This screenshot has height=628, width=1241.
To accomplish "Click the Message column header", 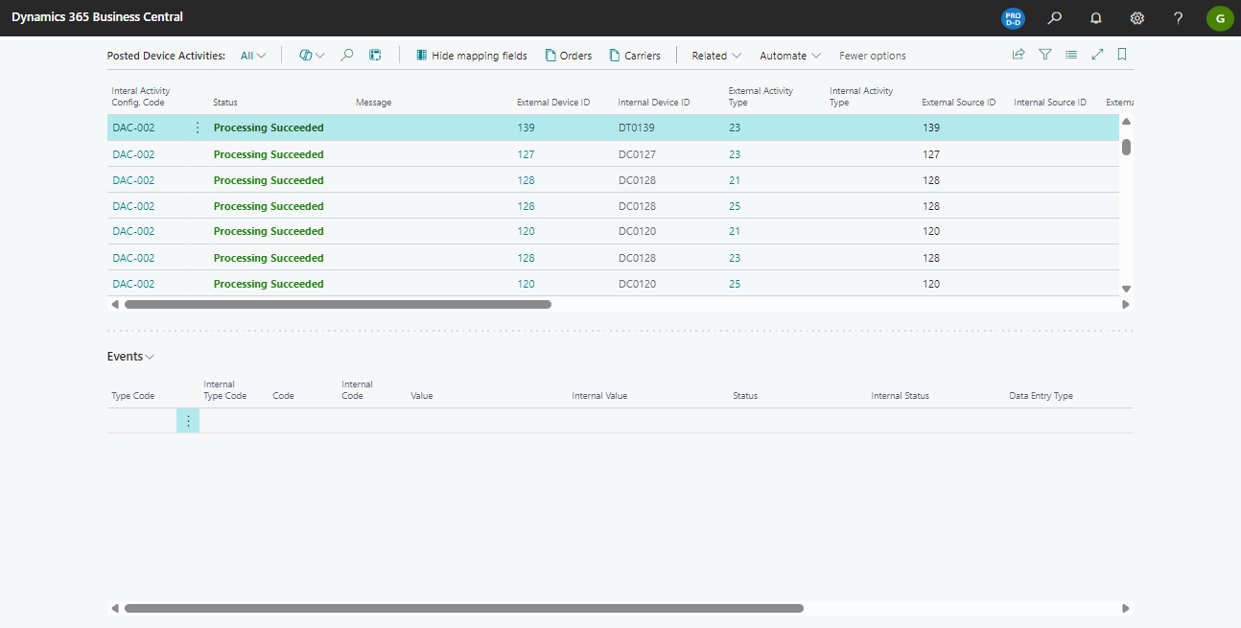I will click(373, 103).
